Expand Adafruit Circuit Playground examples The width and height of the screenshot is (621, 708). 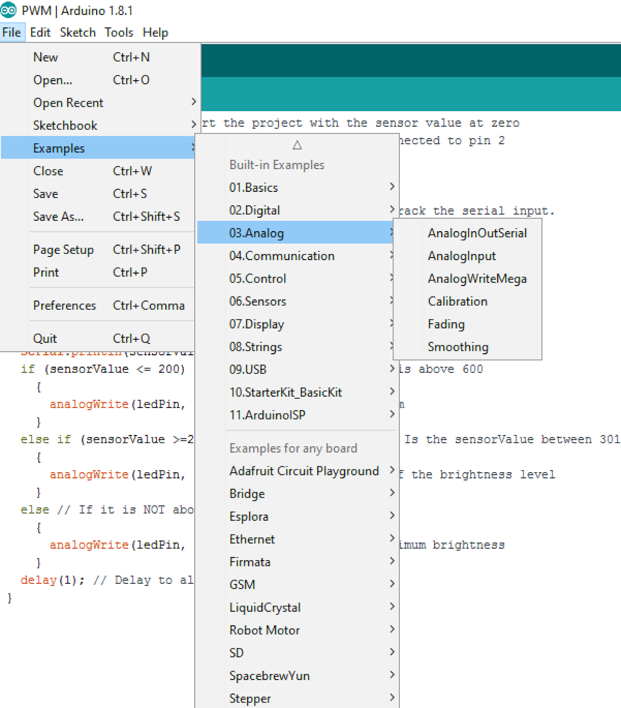(297, 471)
